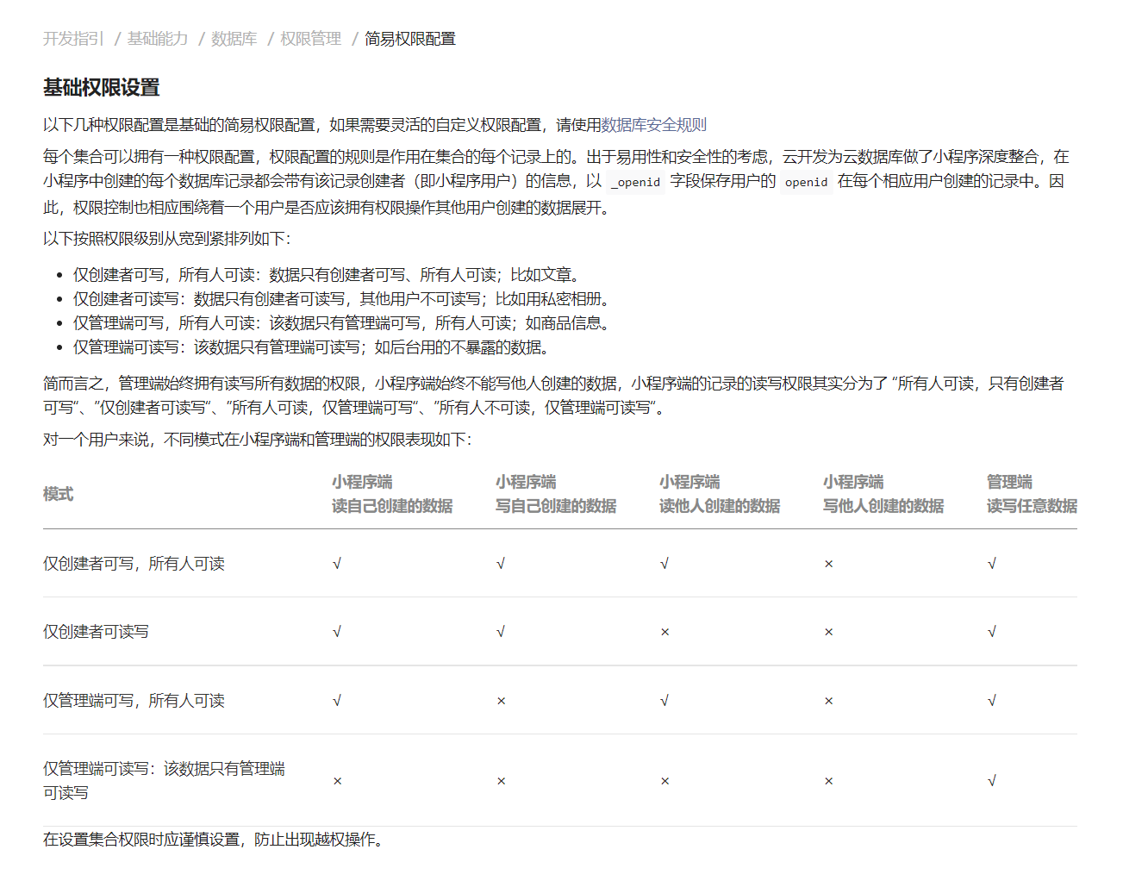Select sentence 在设置集合权限时应谨慎设置

pos(213,840)
